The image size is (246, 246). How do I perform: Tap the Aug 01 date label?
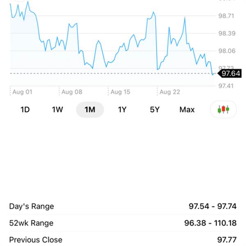[22, 92]
